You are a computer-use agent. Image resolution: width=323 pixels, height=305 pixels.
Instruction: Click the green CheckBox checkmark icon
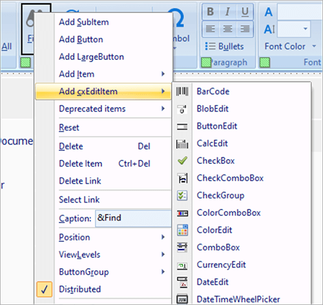(x=182, y=161)
